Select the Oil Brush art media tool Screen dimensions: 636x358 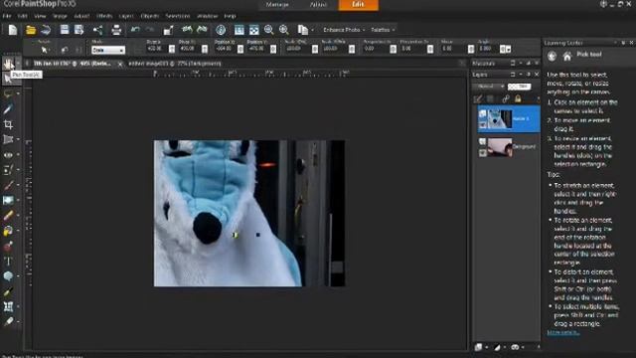click(8, 322)
